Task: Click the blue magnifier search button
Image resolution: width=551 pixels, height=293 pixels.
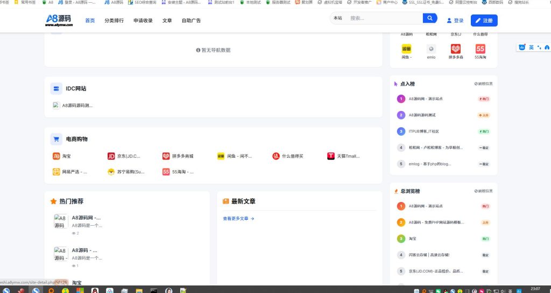Action: [x=430, y=18]
